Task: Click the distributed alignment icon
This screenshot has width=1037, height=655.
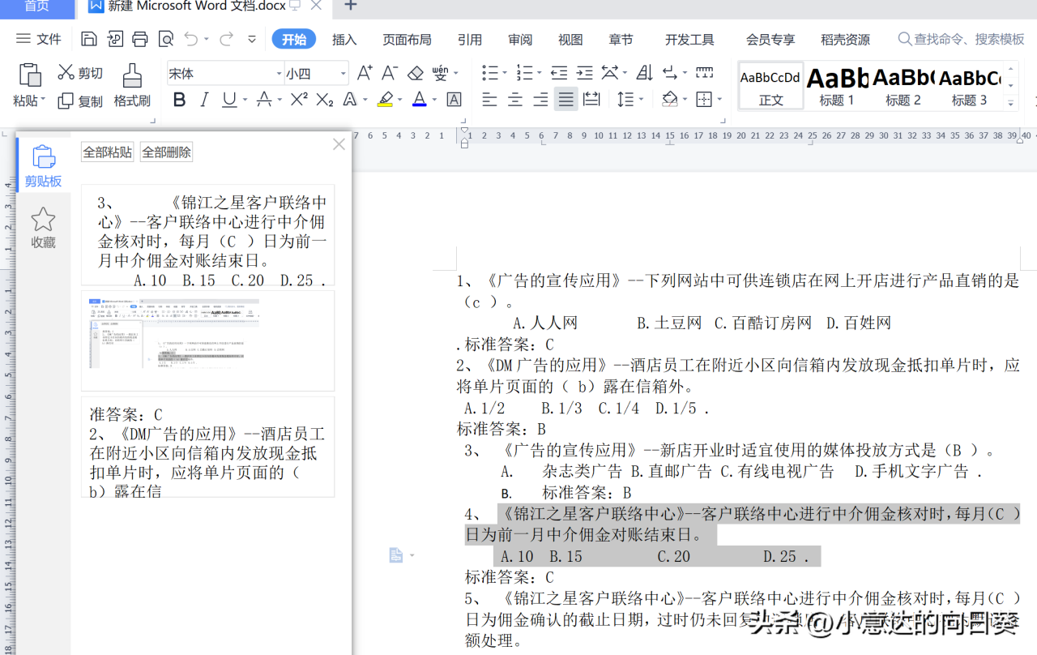Action: pyautogui.click(x=591, y=100)
